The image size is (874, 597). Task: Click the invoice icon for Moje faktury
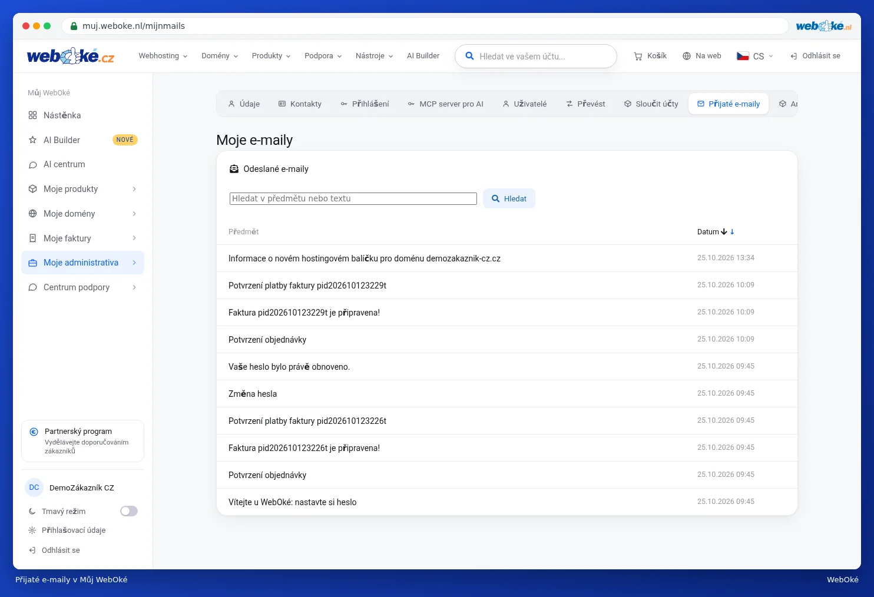[x=33, y=238]
